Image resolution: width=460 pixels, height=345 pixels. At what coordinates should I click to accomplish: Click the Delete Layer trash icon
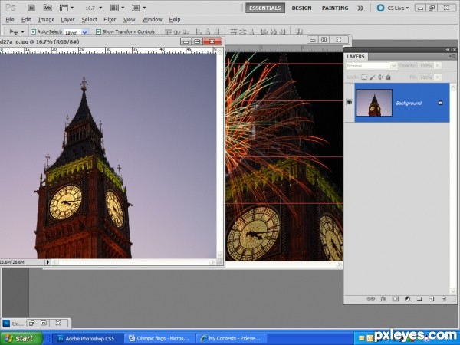click(x=444, y=299)
